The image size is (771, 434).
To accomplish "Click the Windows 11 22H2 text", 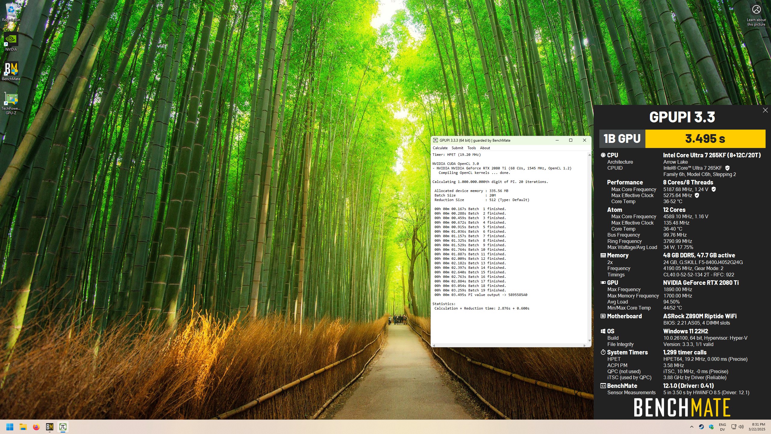I will pos(685,331).
